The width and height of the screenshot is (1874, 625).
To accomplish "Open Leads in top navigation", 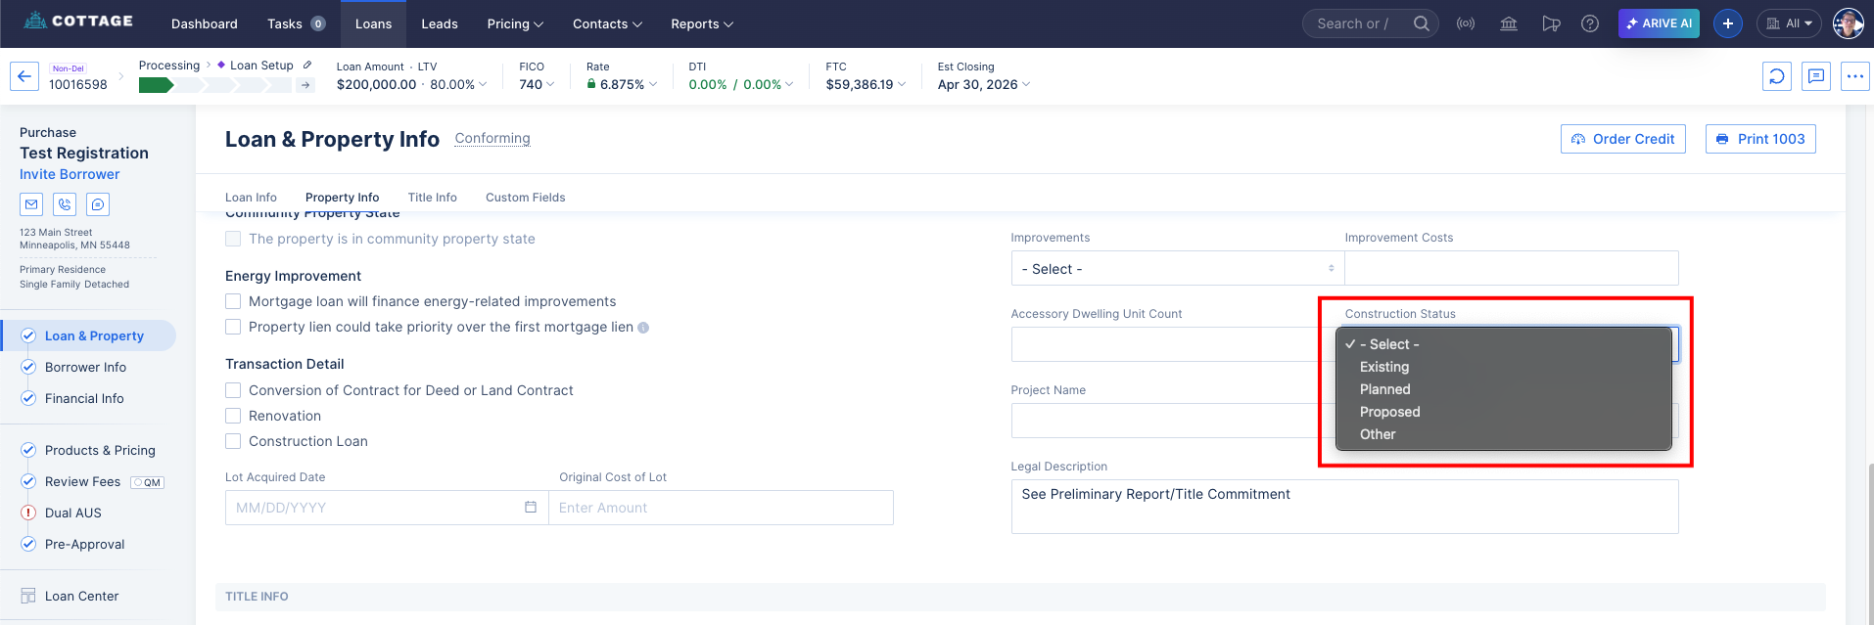I will (x=440, y=23).
